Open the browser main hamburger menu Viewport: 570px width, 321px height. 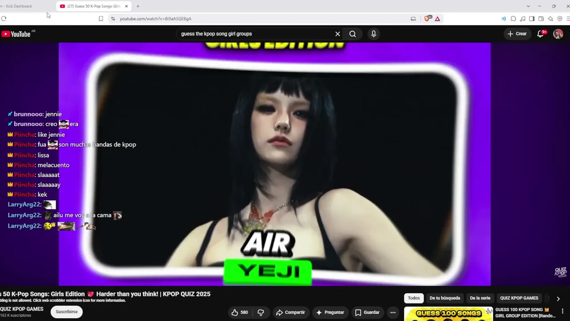pyautogui.click(x=568, y=19)
